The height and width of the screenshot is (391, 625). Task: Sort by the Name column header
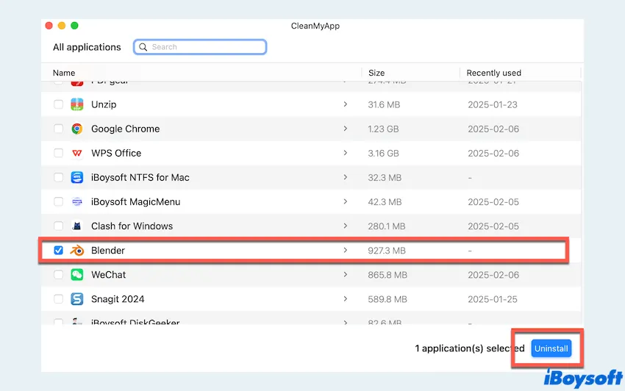click(64, 73)
